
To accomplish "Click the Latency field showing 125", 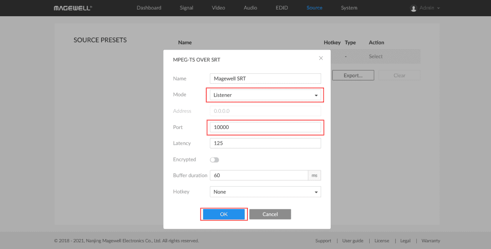I will coord(265,143).
